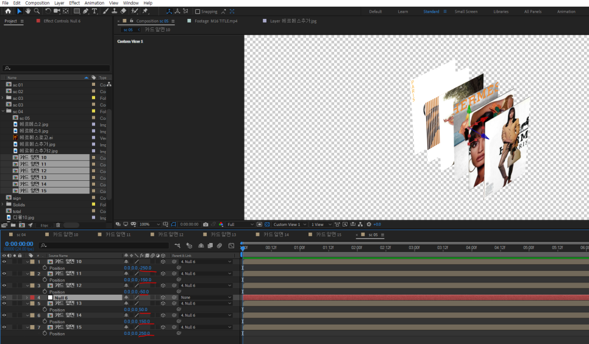Viewport: 589px width, 344px height.
Task: Click the sc 05 breadcrumb in composition navigator
Action: click(x=128, y=30)
